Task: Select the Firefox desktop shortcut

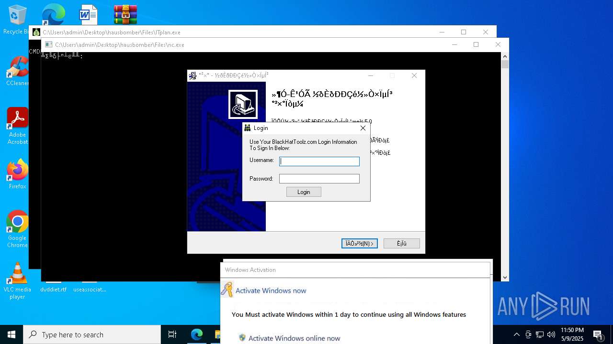Action: (x=17, y=174)
